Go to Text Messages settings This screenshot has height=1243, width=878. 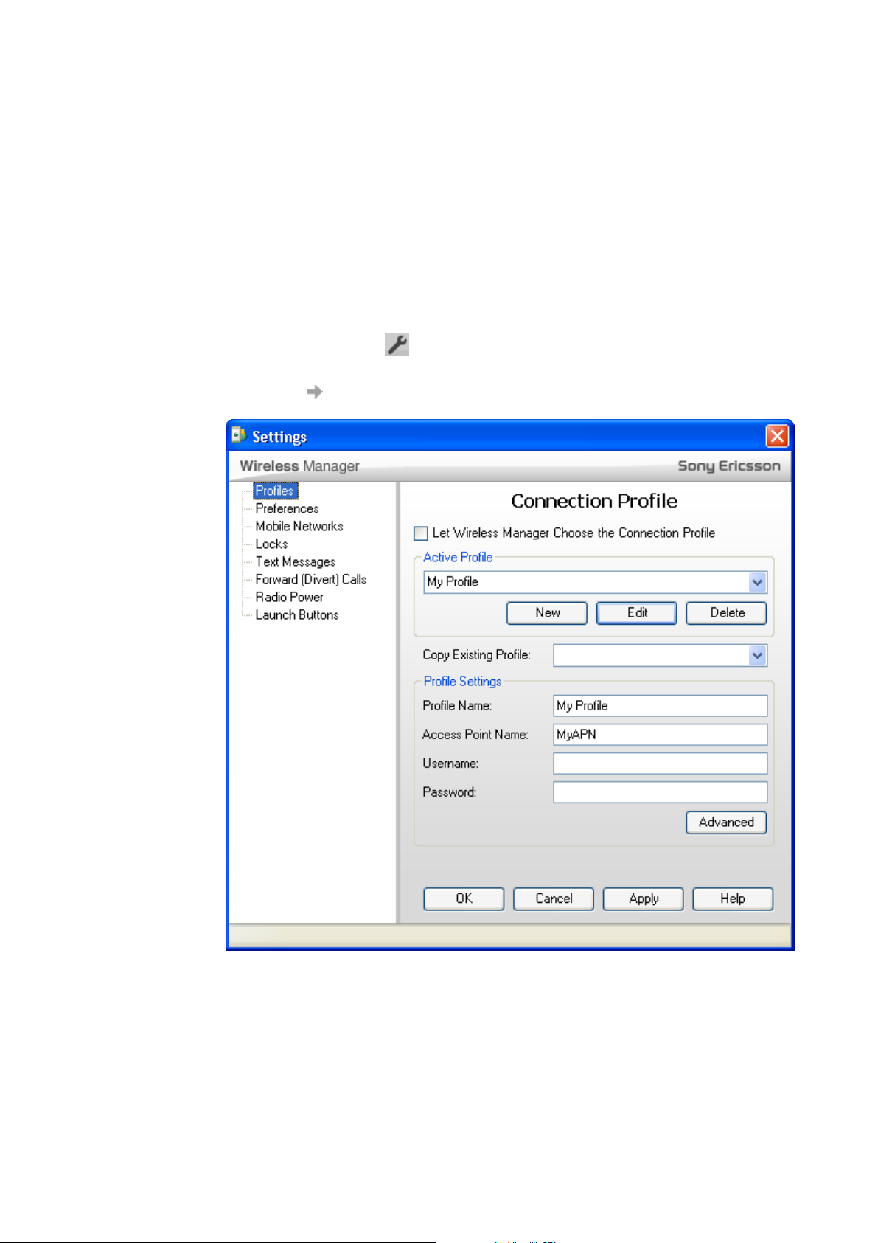click(295, 561)
